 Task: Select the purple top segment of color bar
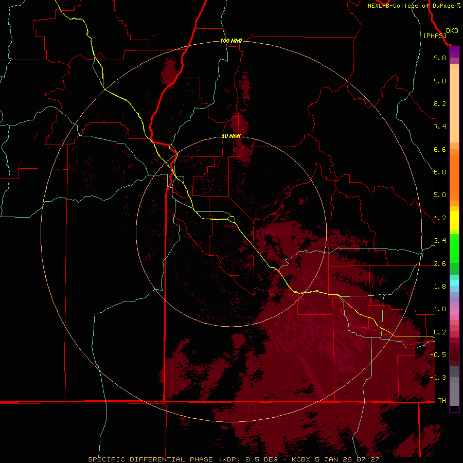tap(454, 51)
